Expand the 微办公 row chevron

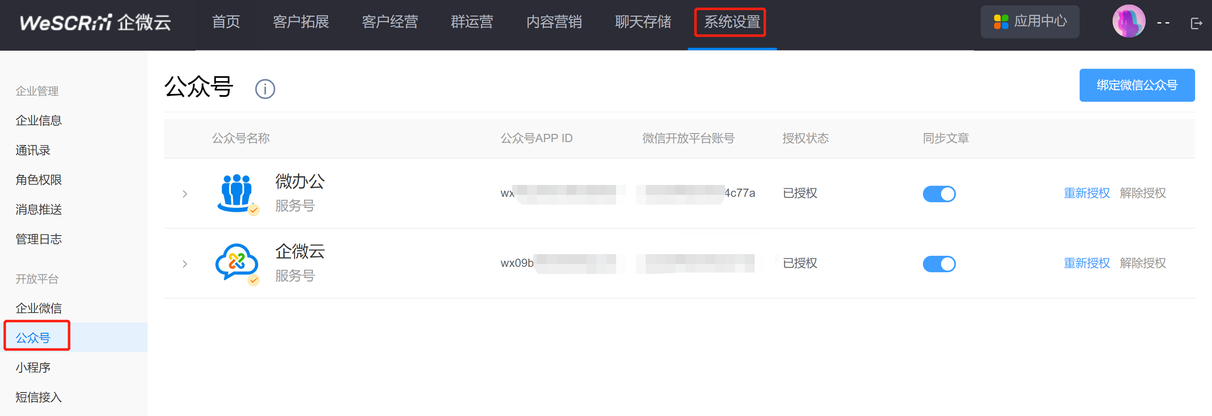point(185,194)
